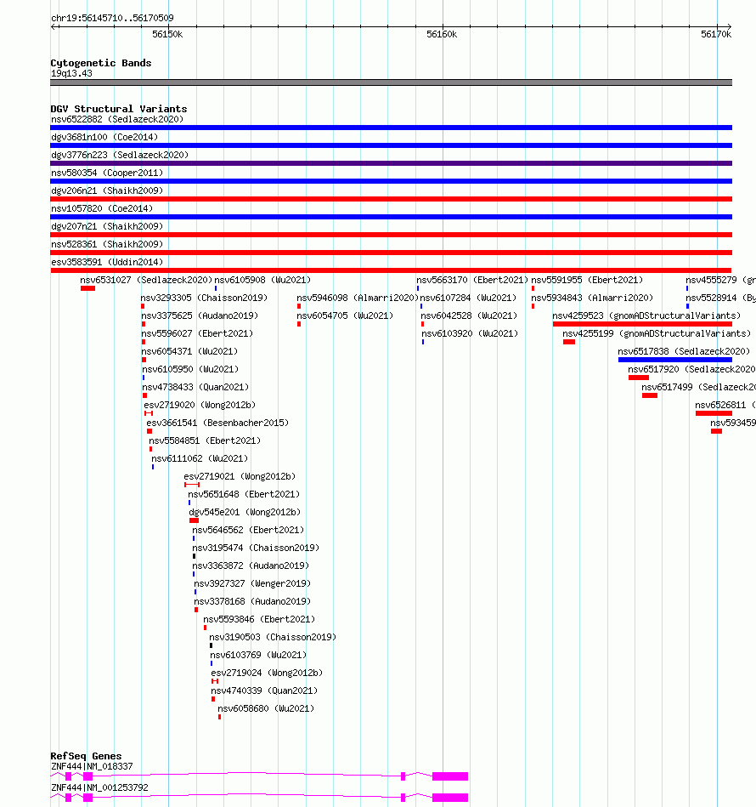
Task: Open dgv207n21 (Shaikh2009) variant
Action: 107,226
